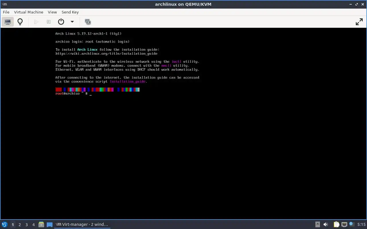The width and height of the screenshot is (367, 229).
Task: Open the clipboard manager tray icon
Action: (x=336, y=224)
